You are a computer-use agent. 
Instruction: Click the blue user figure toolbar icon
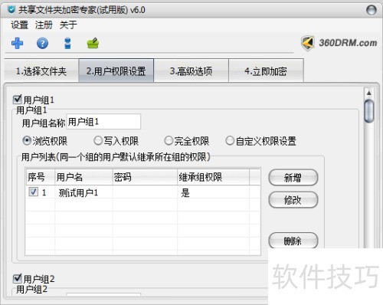pos(67,43)
